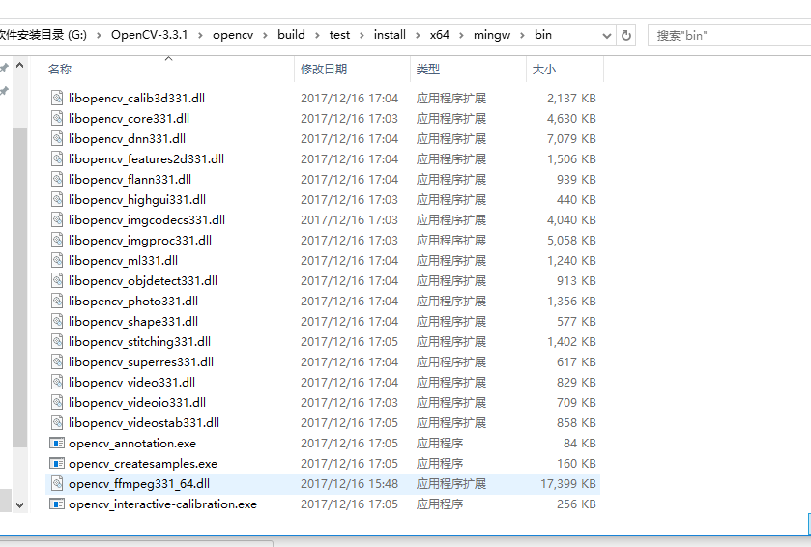This screenshot has height=547, width=811.
Task: Navigate to OpenCV-3.3.1 breadcrumb folder
Action: [150, 35]
